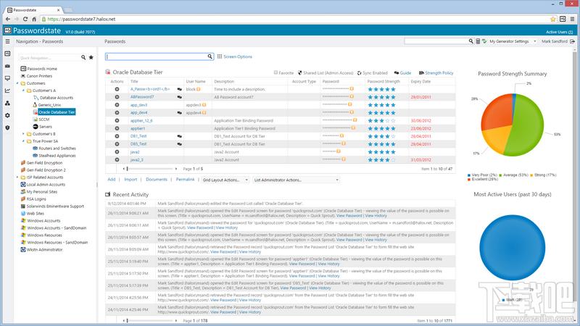
Task: Expand ISP Related Accounts folder
Action: pos(17,177)
